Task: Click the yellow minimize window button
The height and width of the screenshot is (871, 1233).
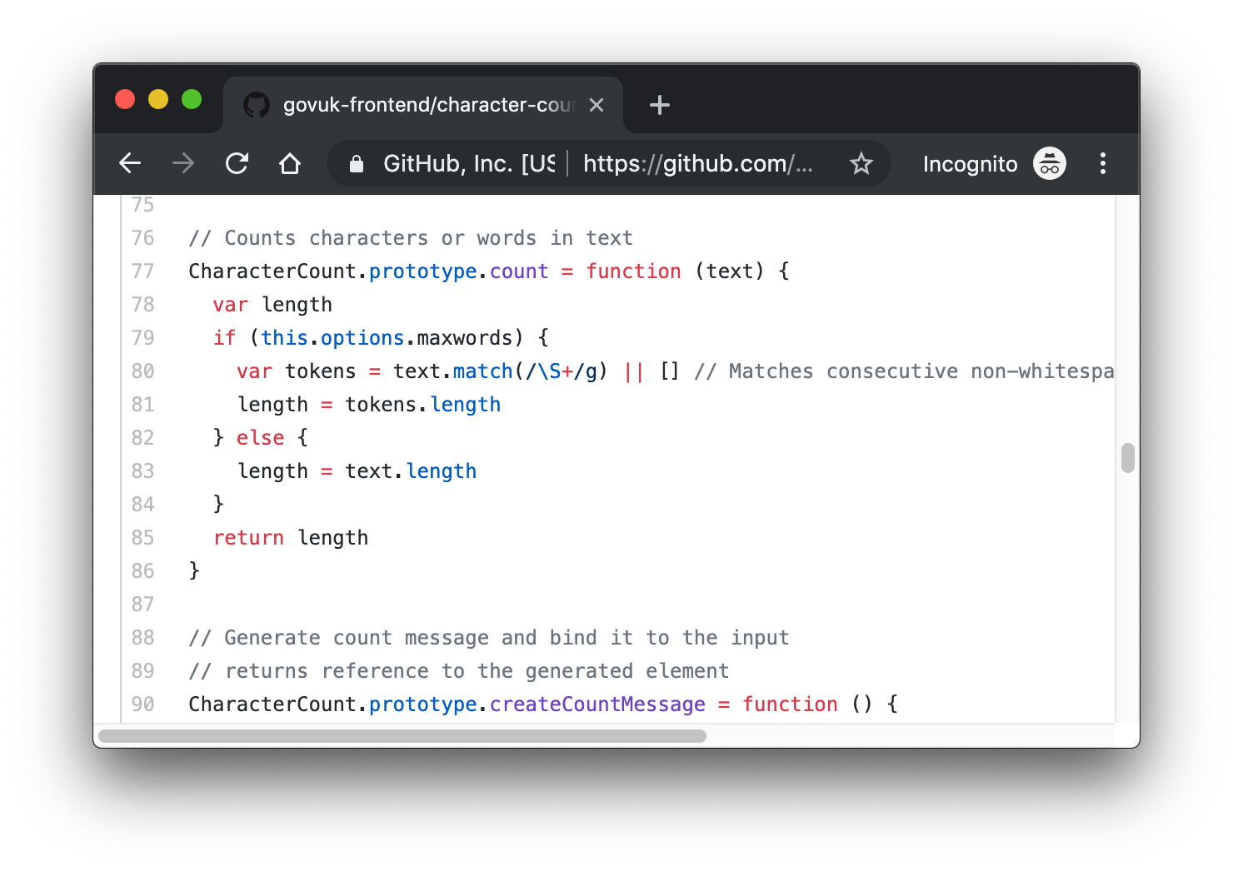Action: point(158,99)
